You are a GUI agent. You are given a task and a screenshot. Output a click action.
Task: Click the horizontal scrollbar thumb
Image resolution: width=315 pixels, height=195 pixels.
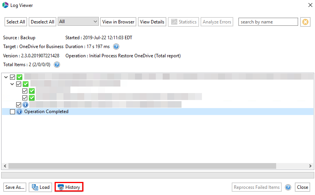coord(142,166)
